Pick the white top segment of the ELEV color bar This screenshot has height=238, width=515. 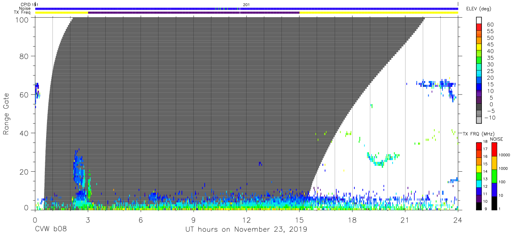pos(479,20)
